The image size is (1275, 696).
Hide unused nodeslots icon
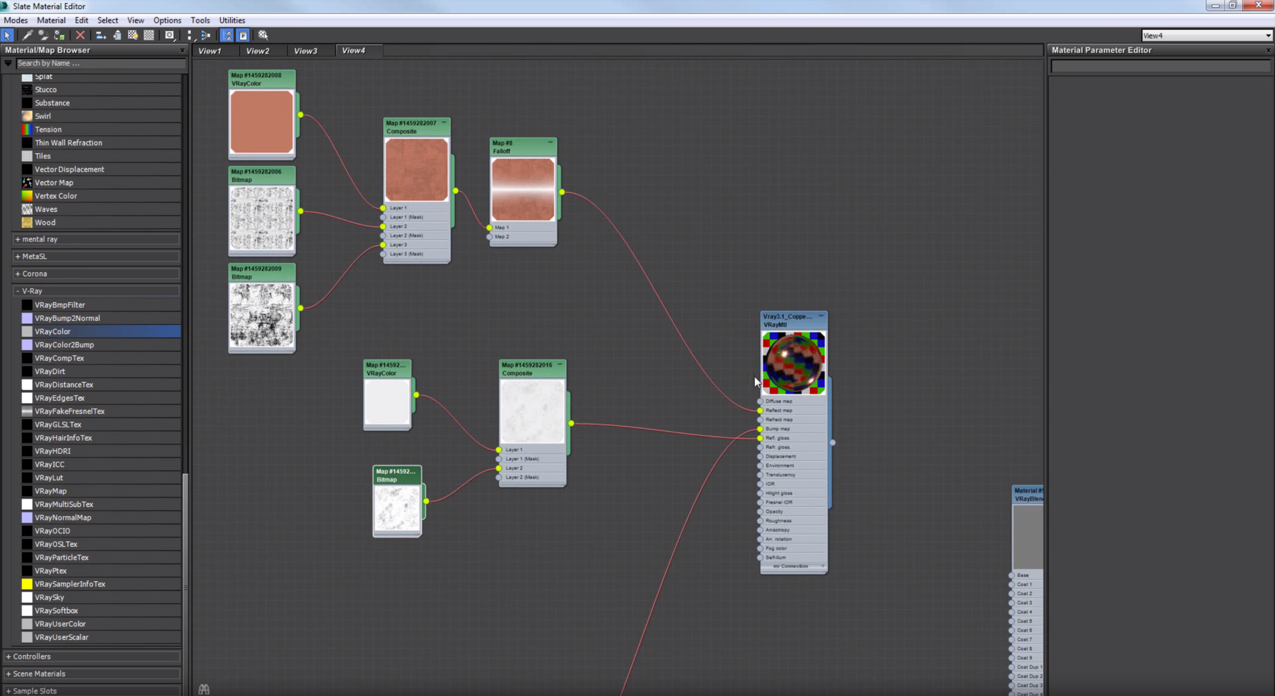[117, 35]
